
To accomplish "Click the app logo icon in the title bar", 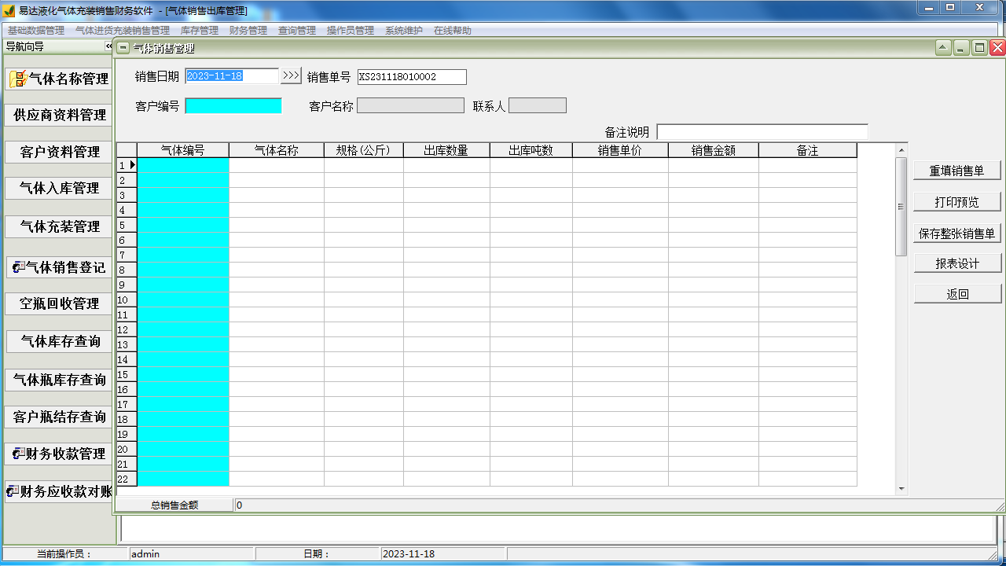I will (9, 10).
